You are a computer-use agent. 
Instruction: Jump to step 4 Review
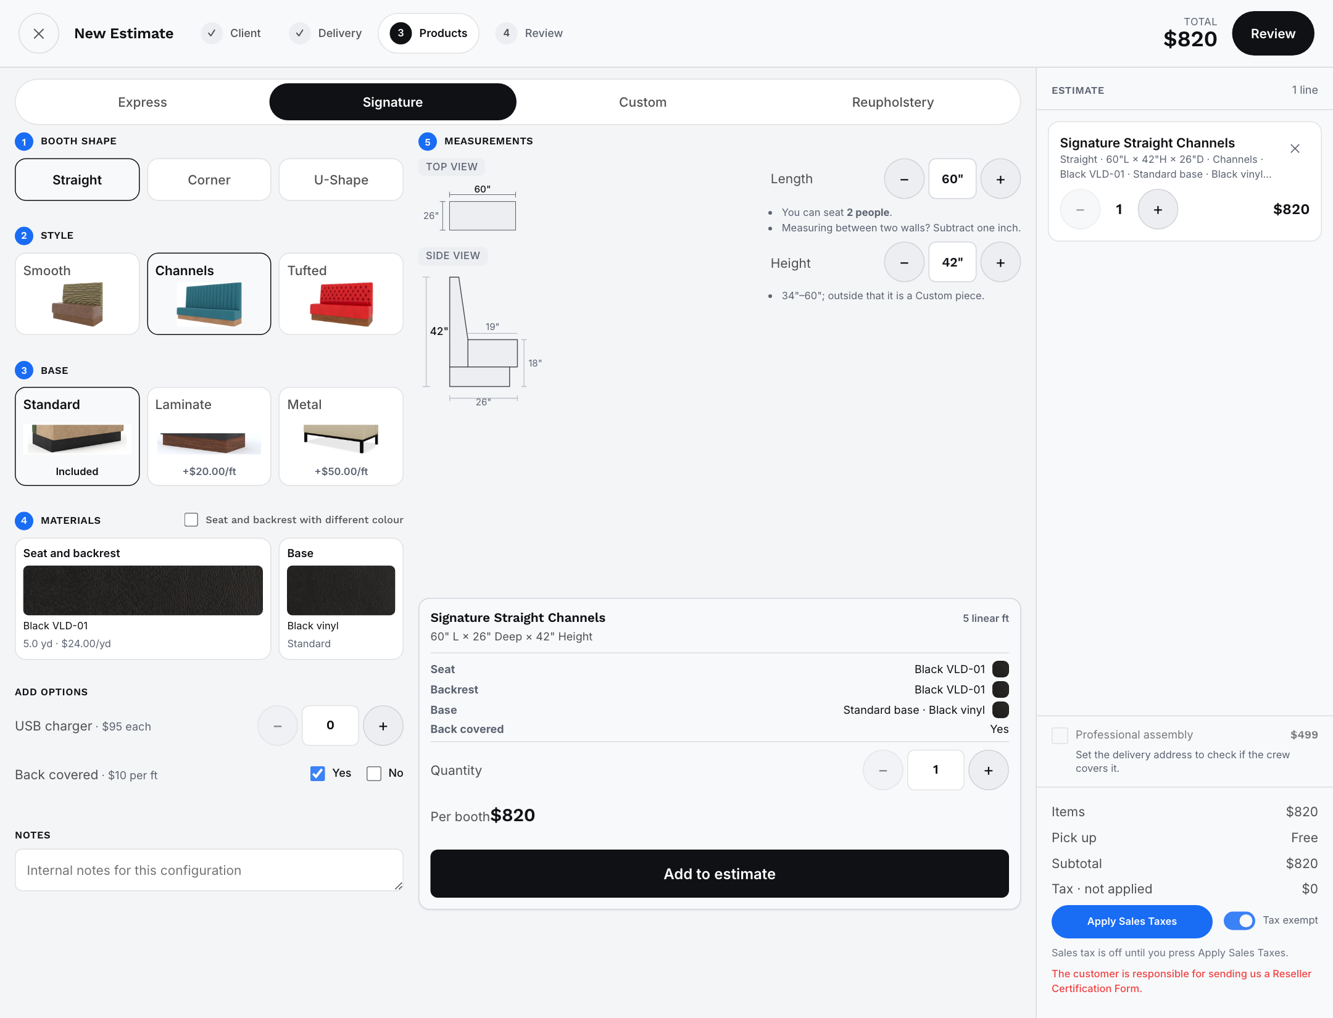(529, 33)
